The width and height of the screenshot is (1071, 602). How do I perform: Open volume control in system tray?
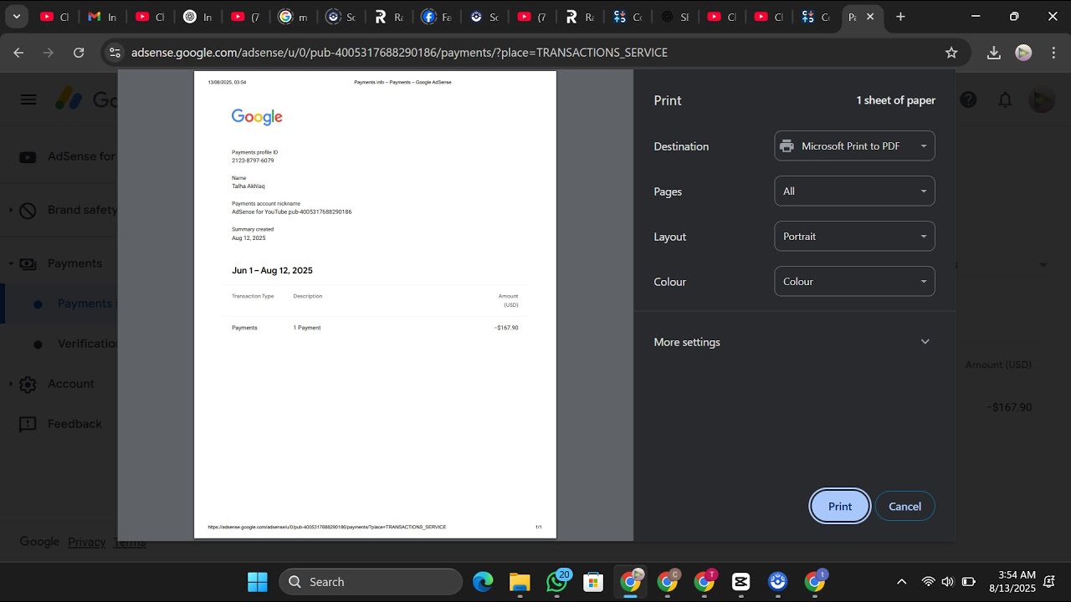click(x=947, y=582)
